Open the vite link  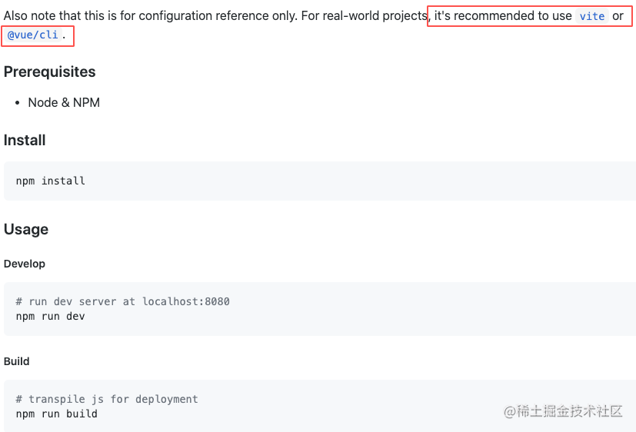592,16
